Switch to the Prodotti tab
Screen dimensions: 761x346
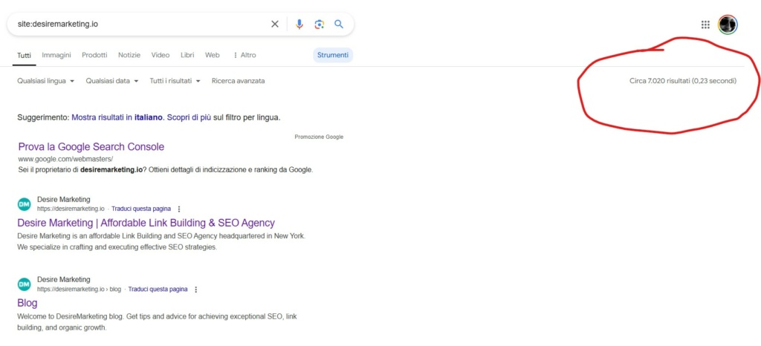(x=94, y=55)
